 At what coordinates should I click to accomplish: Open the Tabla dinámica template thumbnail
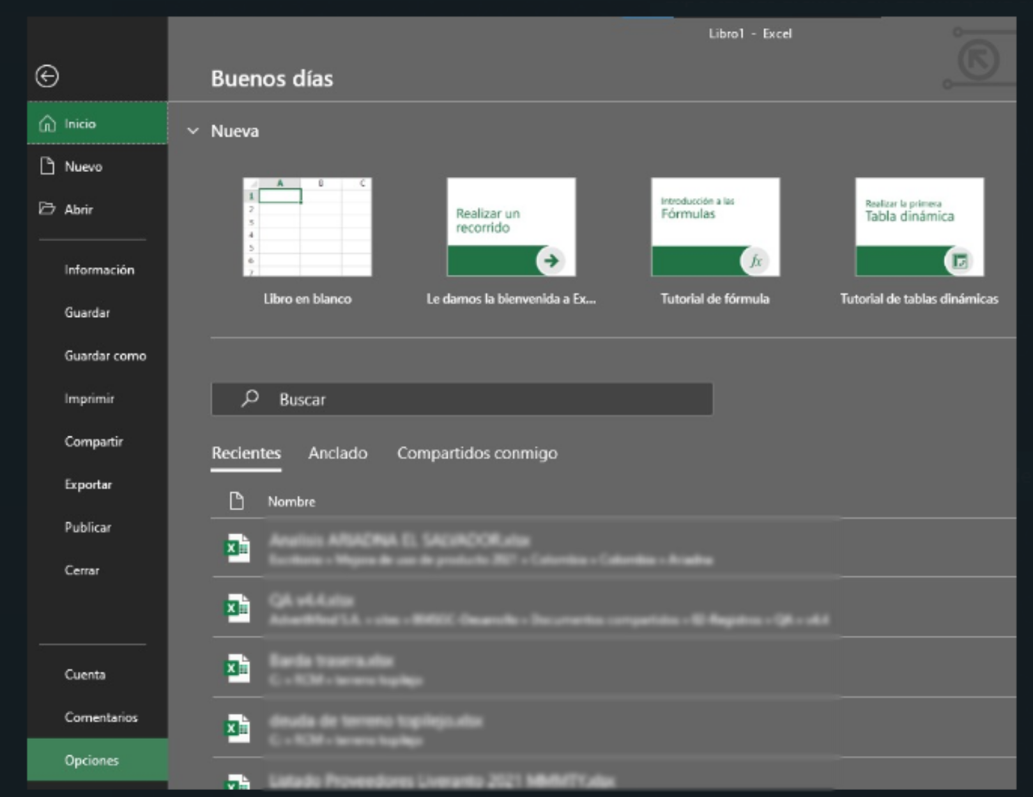click(x=920, y=227)
